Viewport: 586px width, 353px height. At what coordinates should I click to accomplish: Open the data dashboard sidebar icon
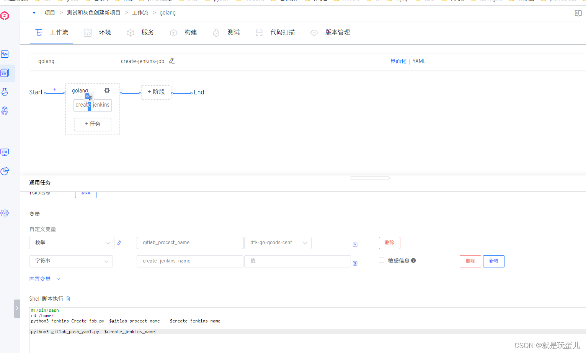click(5, 152)
